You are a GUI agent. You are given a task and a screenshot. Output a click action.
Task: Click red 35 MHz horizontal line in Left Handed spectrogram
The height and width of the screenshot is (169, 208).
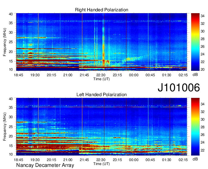point(102,107)
